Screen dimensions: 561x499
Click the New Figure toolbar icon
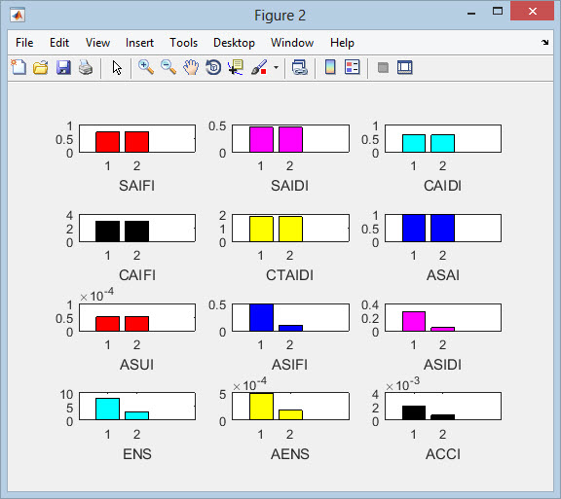click(19, 67)
